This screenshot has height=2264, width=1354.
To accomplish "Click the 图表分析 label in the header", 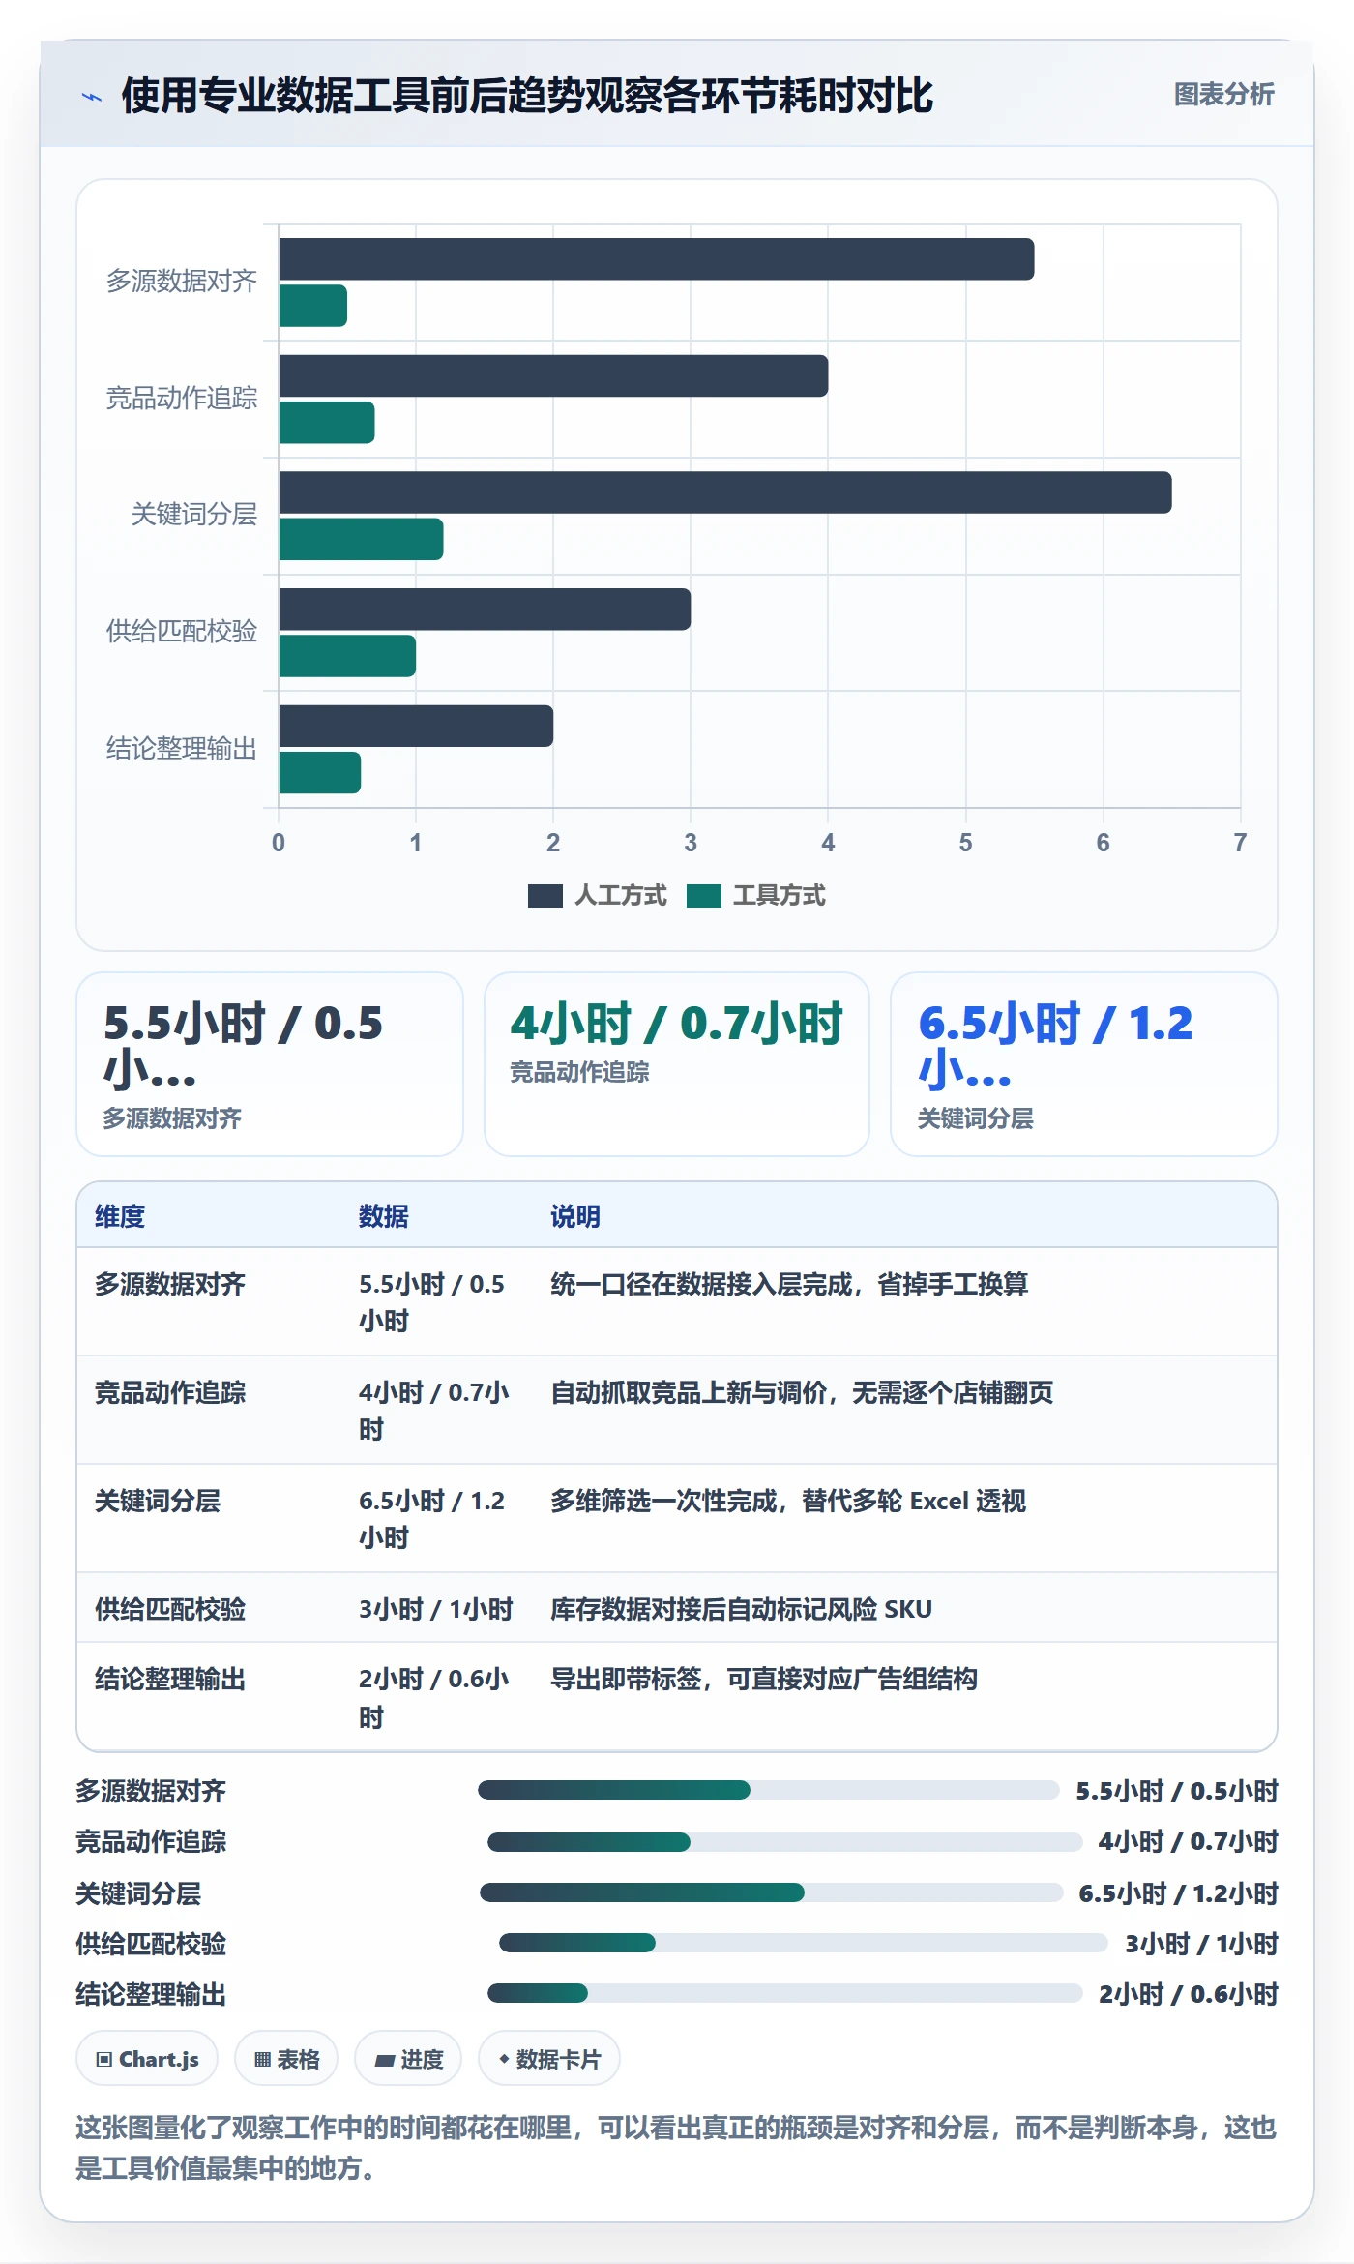I will pyautogui.click(x=1223, y=95).
